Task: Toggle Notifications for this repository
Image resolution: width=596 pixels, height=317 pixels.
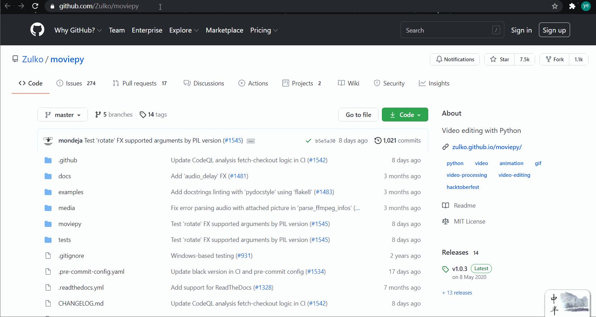Action: click(x=455, y=60)
